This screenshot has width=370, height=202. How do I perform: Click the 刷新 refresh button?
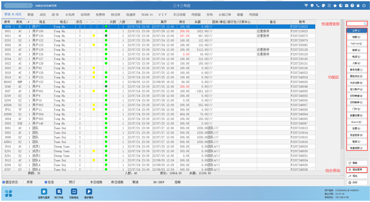(x=357, y=163)
